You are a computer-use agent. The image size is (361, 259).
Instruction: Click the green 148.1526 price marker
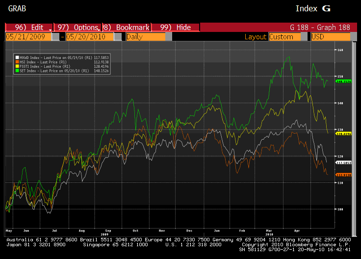point(343,82)
